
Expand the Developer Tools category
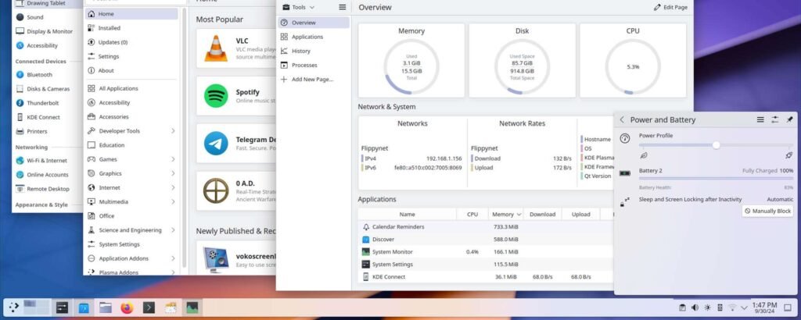click(173, 131)
